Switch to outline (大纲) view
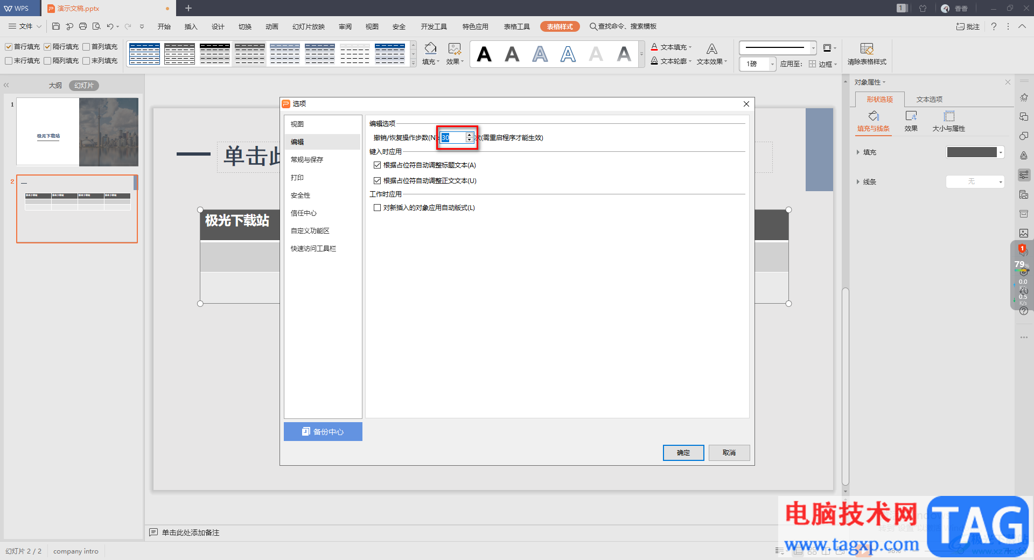The height and width of the screenshot is (560, 1034). click(x=55, y=85)
